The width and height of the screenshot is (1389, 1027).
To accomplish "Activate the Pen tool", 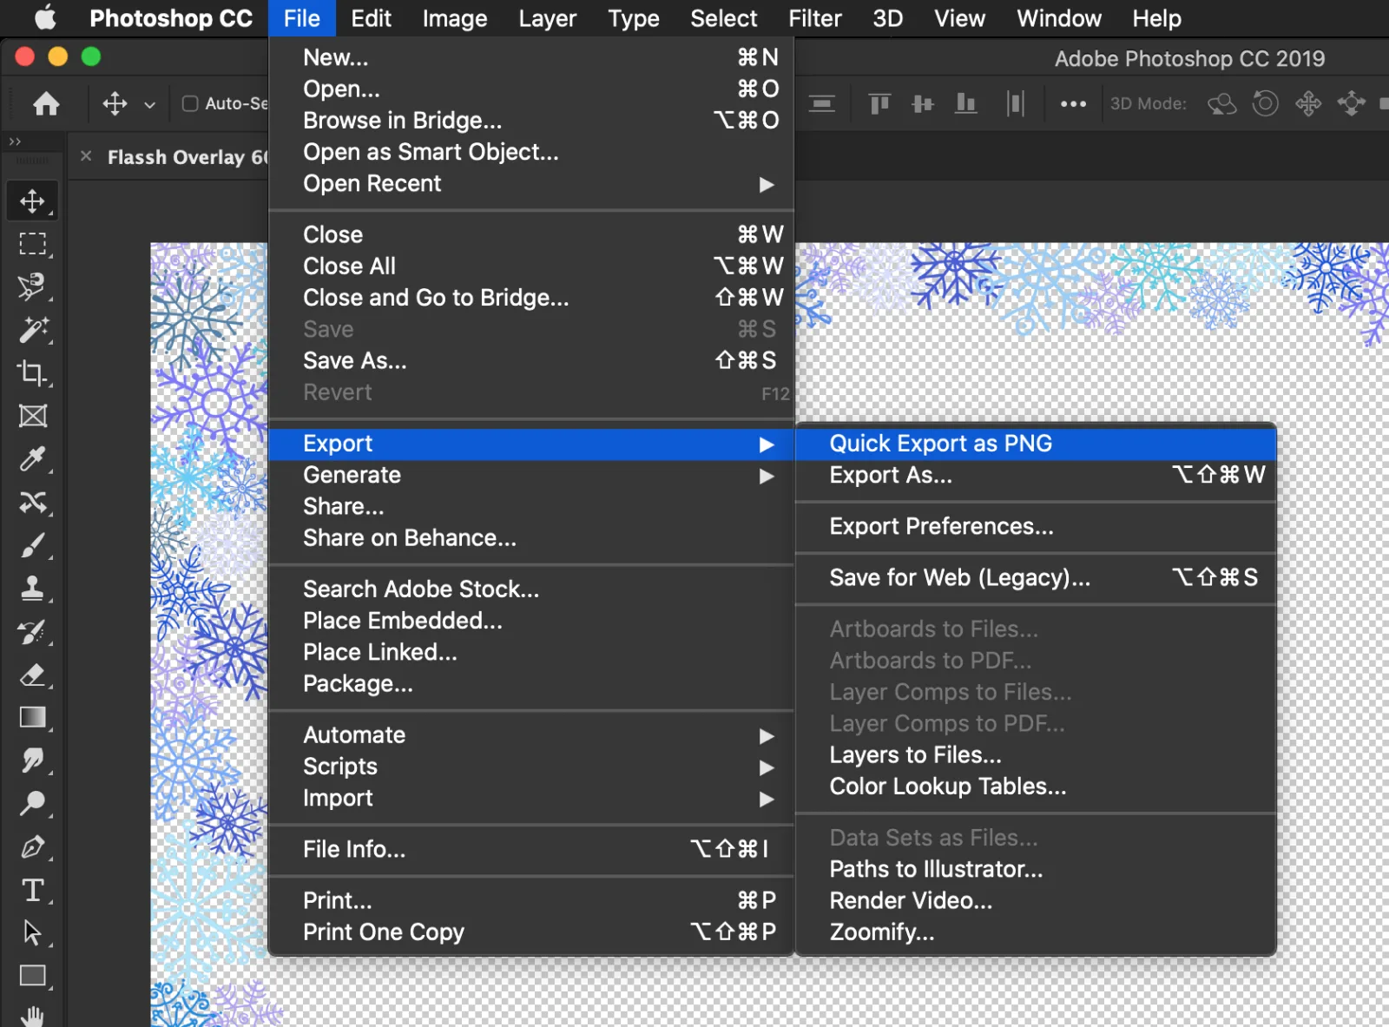I will coord(33,846).
